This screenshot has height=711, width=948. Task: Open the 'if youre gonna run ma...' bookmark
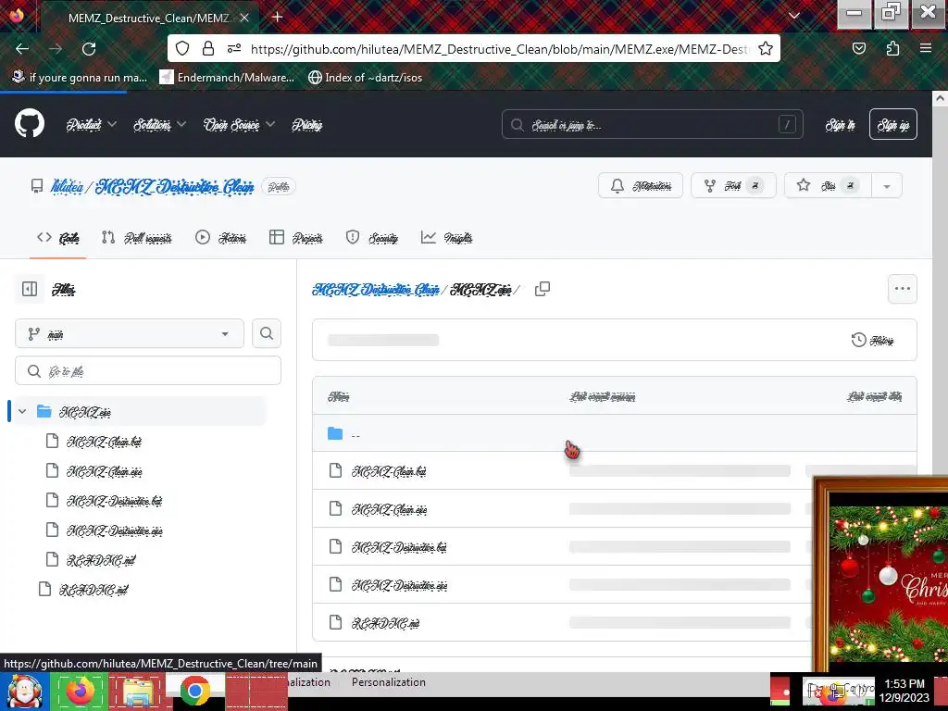coord(80,78)
